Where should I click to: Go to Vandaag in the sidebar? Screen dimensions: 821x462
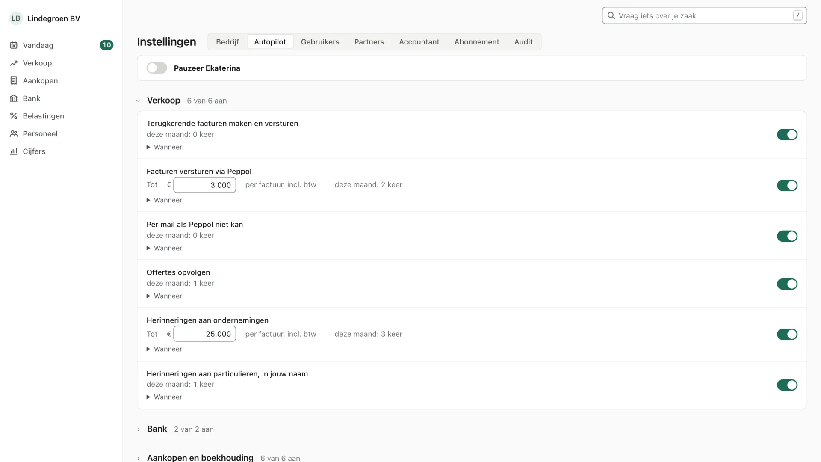click(61, 45)
